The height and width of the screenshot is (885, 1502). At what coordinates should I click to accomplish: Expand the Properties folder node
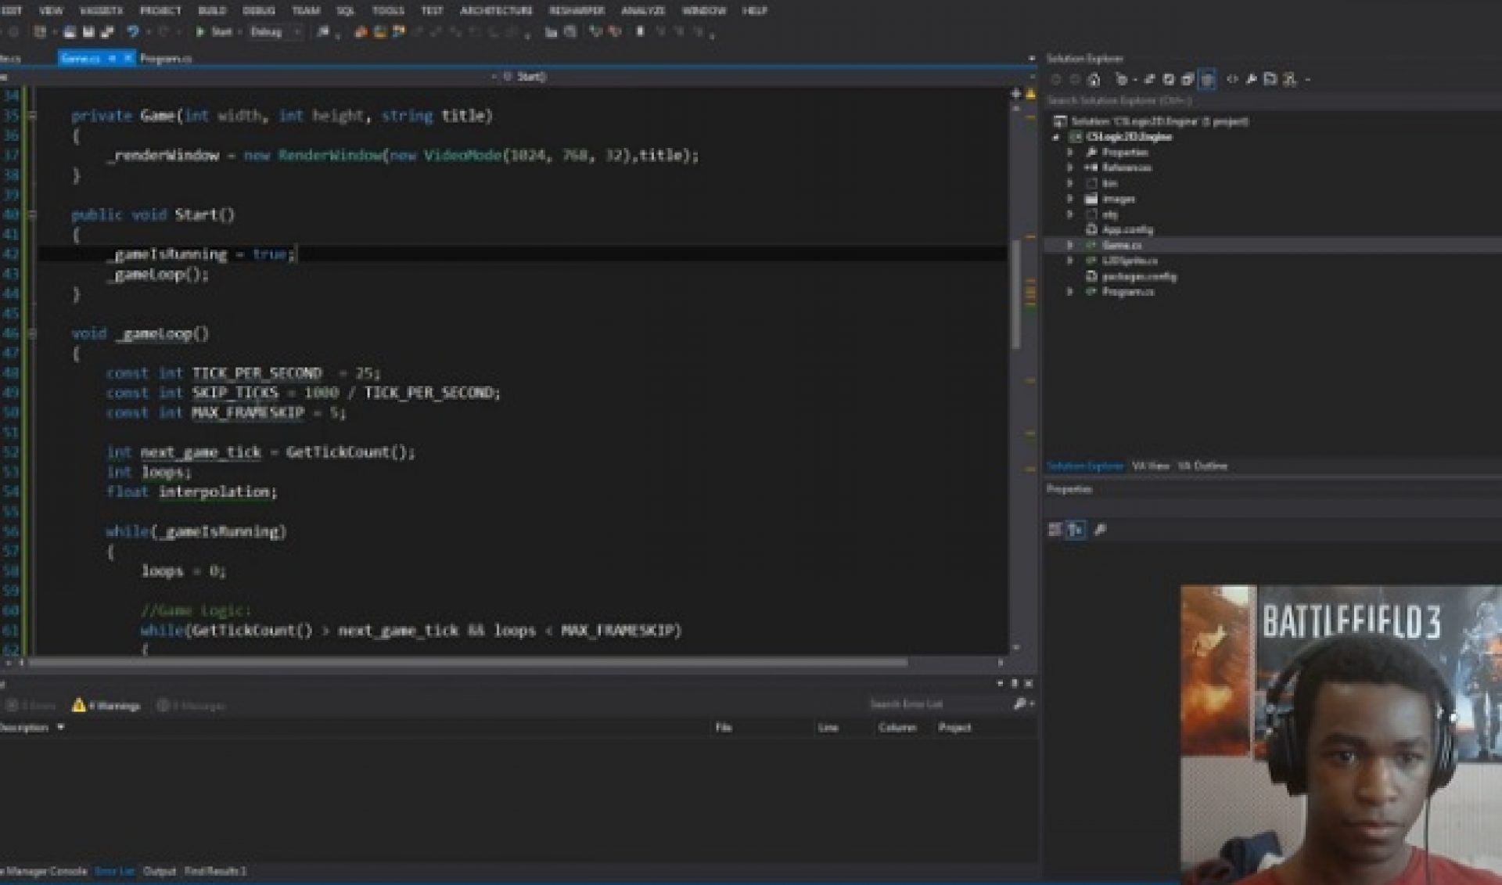click(x=1070, y=152)
